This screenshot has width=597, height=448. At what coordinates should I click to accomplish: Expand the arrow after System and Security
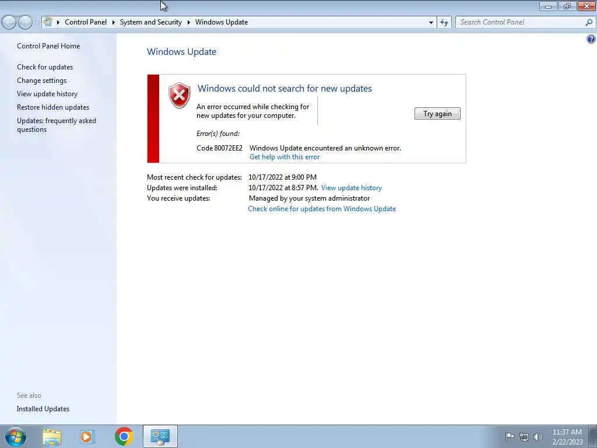coord(188,23)
